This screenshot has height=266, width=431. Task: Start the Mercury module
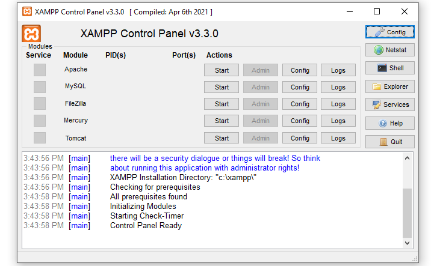(222, 121)
